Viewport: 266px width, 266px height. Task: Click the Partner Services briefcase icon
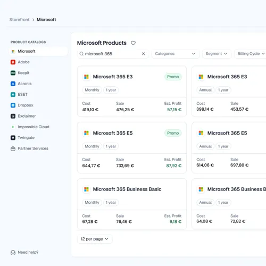[x=13, y=148]
